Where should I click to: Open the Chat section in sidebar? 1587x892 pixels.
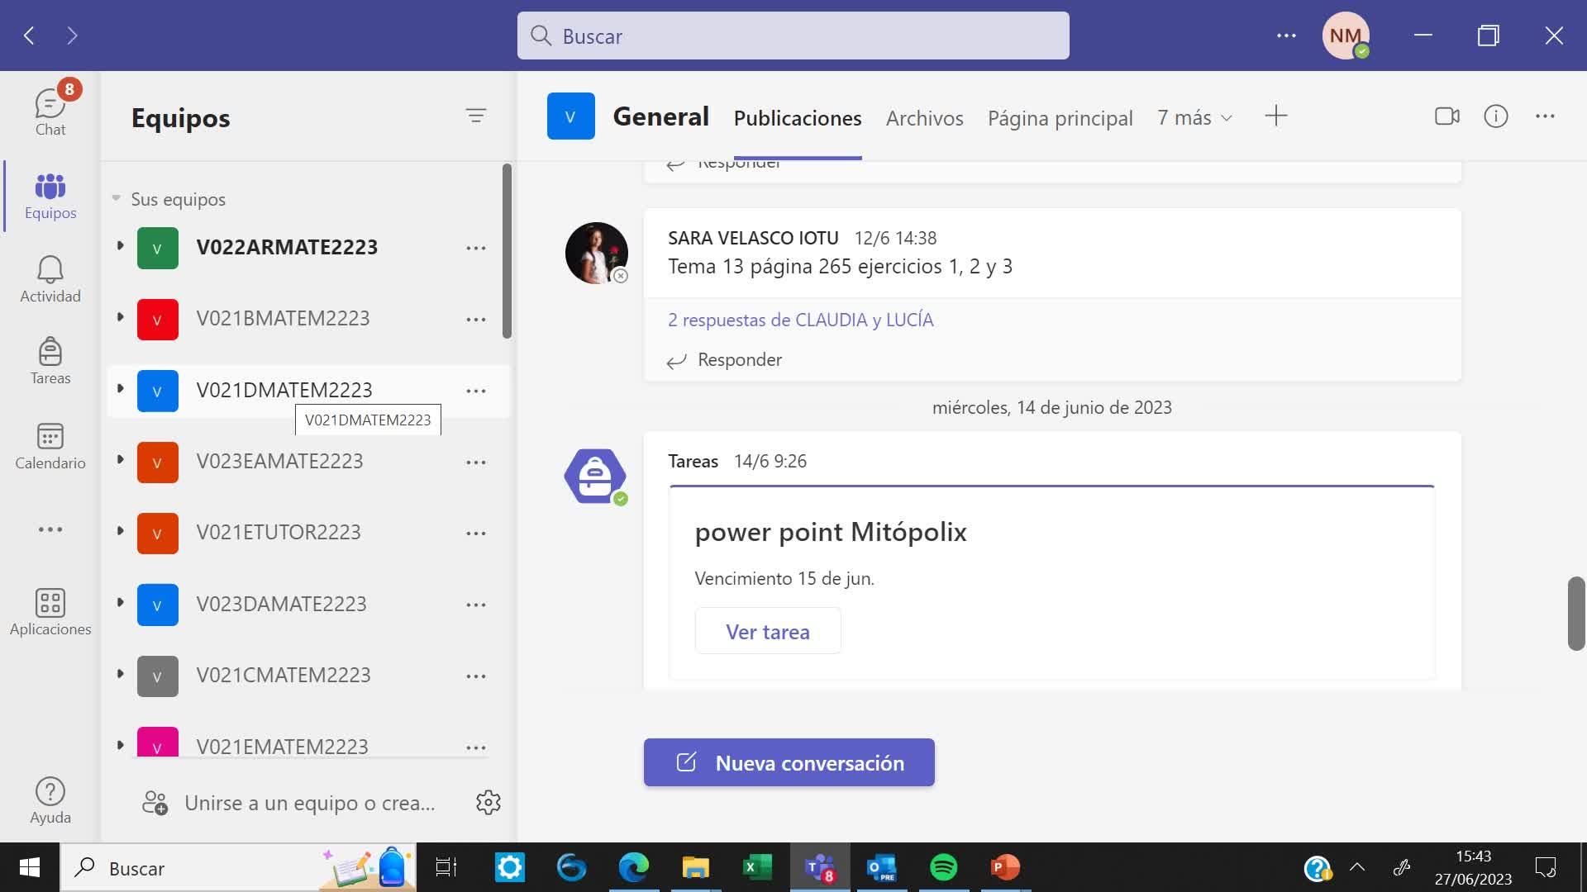coord(50,111)
